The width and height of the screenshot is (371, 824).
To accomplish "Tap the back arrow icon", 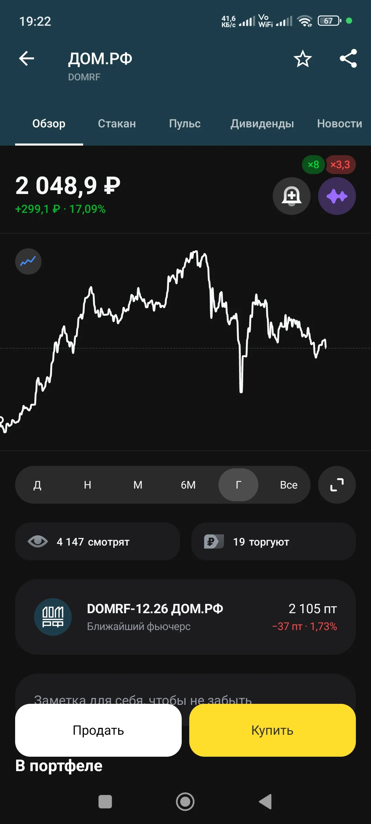I will 26,58.
